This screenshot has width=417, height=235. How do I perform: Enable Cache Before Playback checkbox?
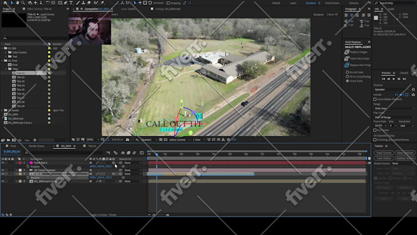click(x=375, y=99)
